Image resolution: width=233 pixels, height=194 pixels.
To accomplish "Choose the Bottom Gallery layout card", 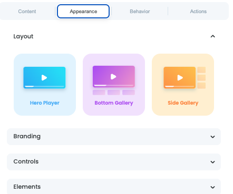I will tap(114, 85).
